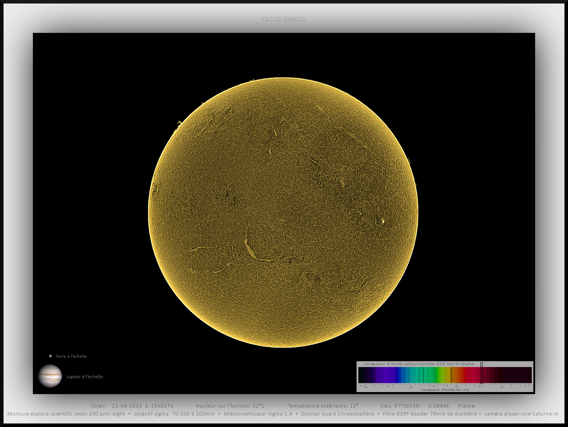
Task: Click the date text 21-04-2023 à 15h01TU
Action: tap(143, 406)
